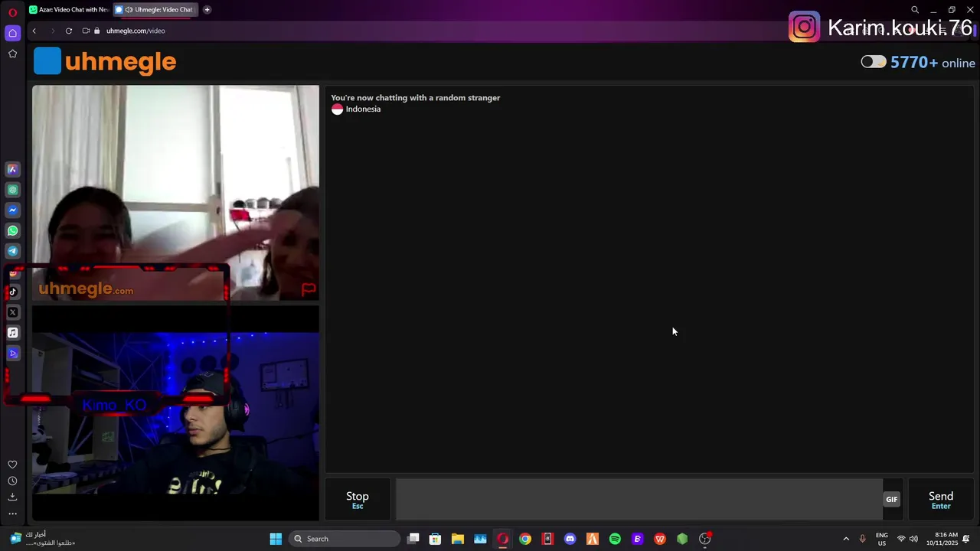
Task: Click "You're now chatting with a random stranger"
Action: pyautogui.click(x=416, y=98)
